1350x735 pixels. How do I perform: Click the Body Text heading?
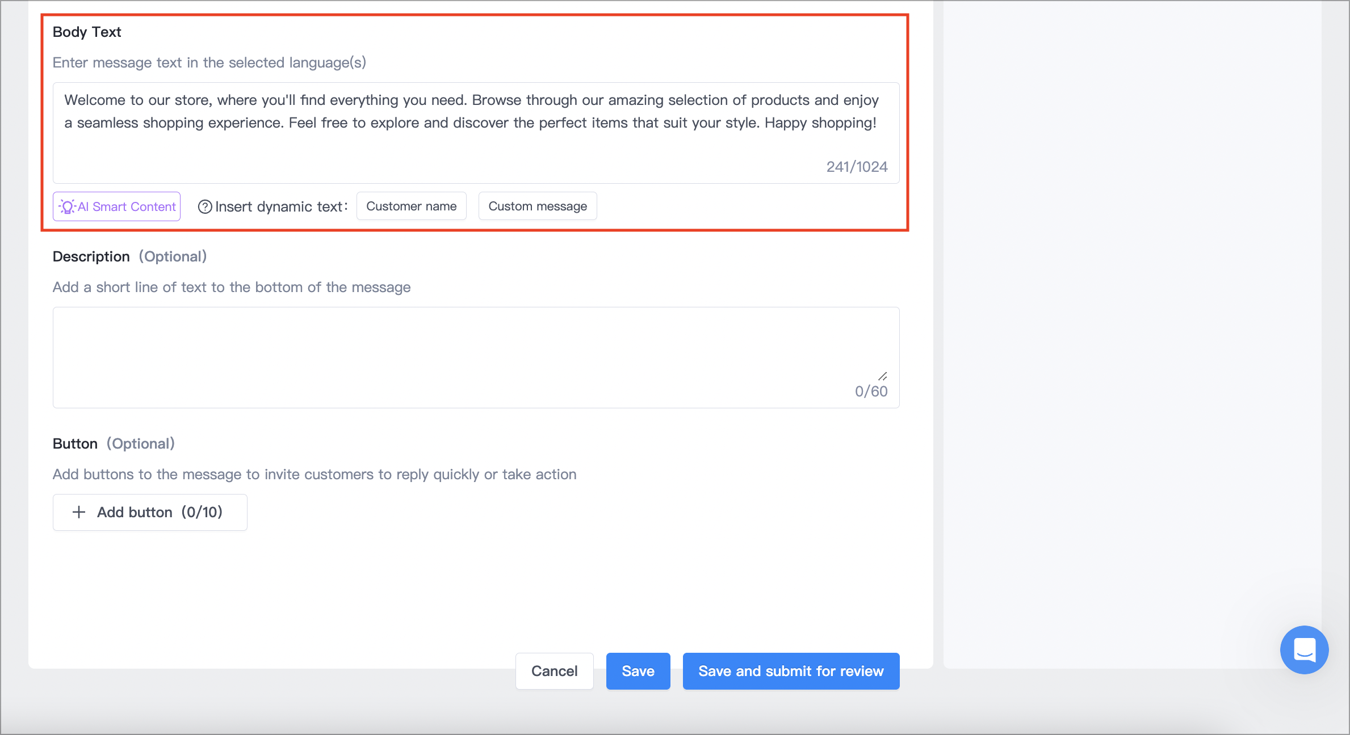tap(87, 32)
